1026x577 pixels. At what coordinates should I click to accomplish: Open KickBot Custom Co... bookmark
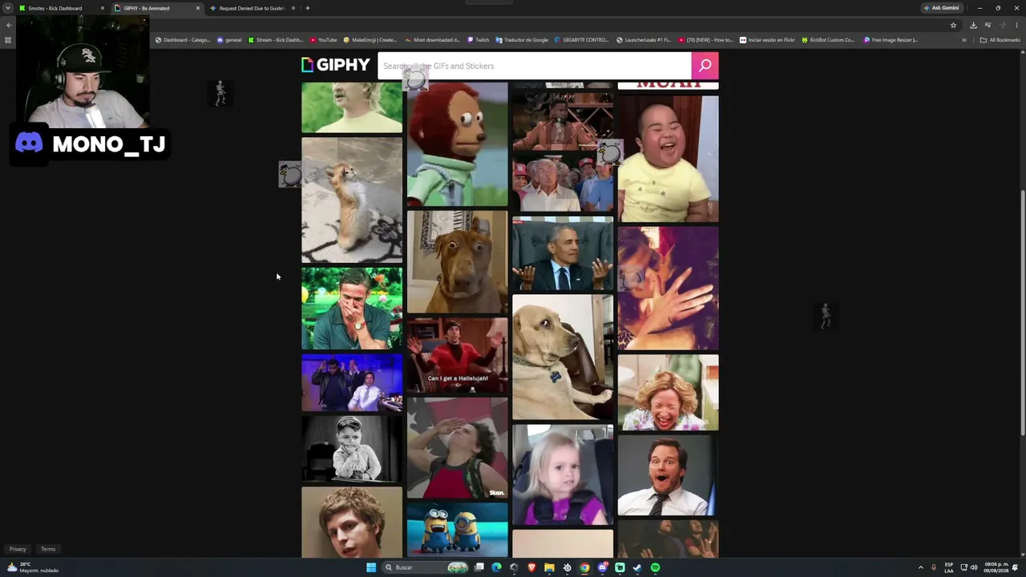pos(828,40)
